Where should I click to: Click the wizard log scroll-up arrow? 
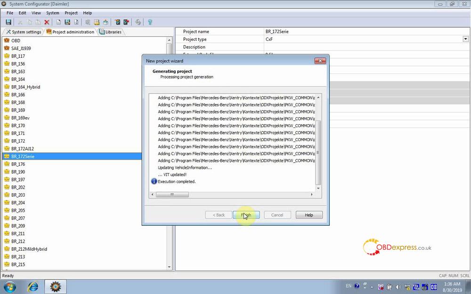tap(318, 97)
